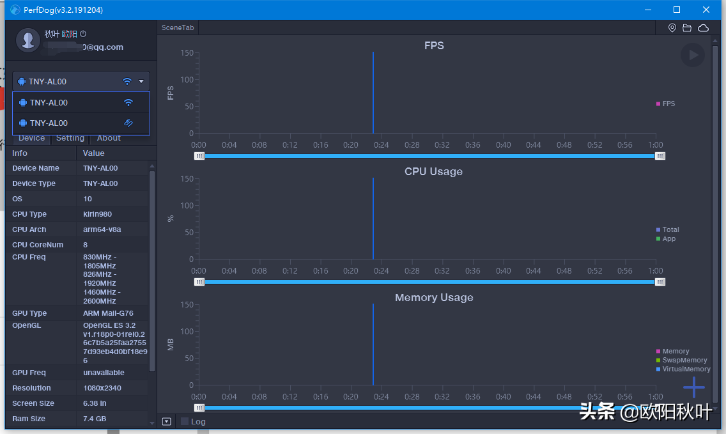Screen dimensions: 726x434
Task: Enable the Log checkbox
Action: point(184,421)
